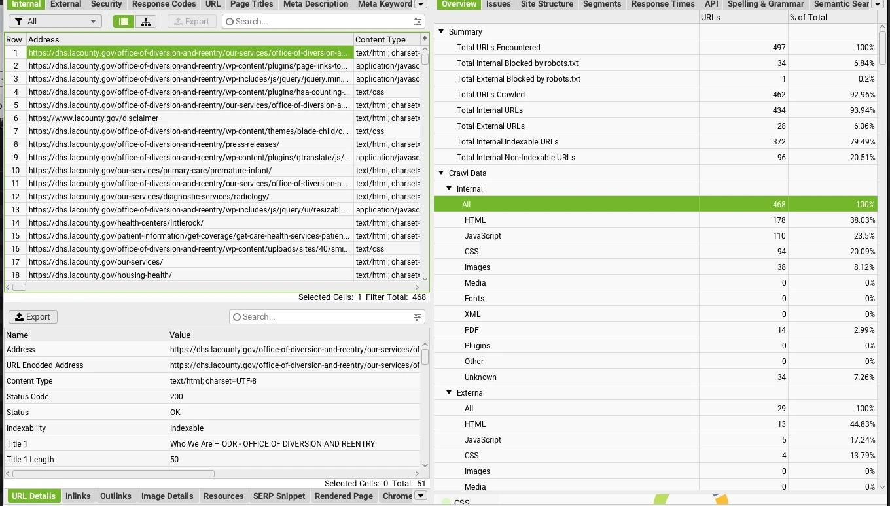This screenshot has width=890, height=506.
Task: Open the Inlinks tab
Action: (78, 496)
